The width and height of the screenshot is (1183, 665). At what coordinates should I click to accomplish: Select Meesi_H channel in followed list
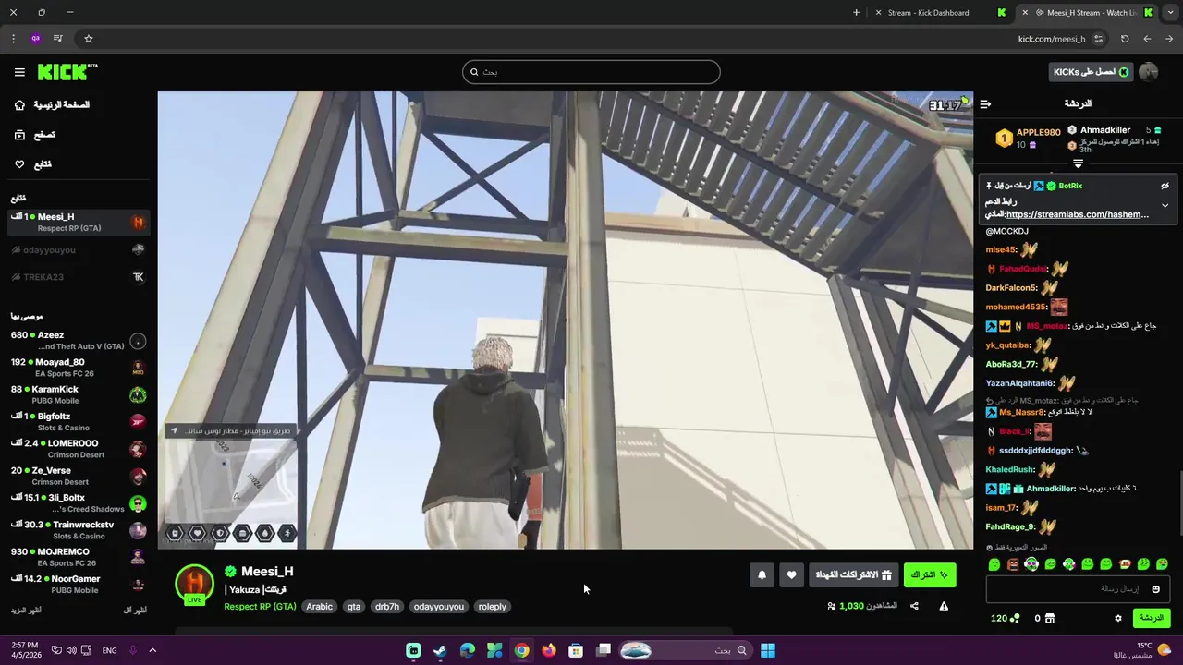coord(79,222)
